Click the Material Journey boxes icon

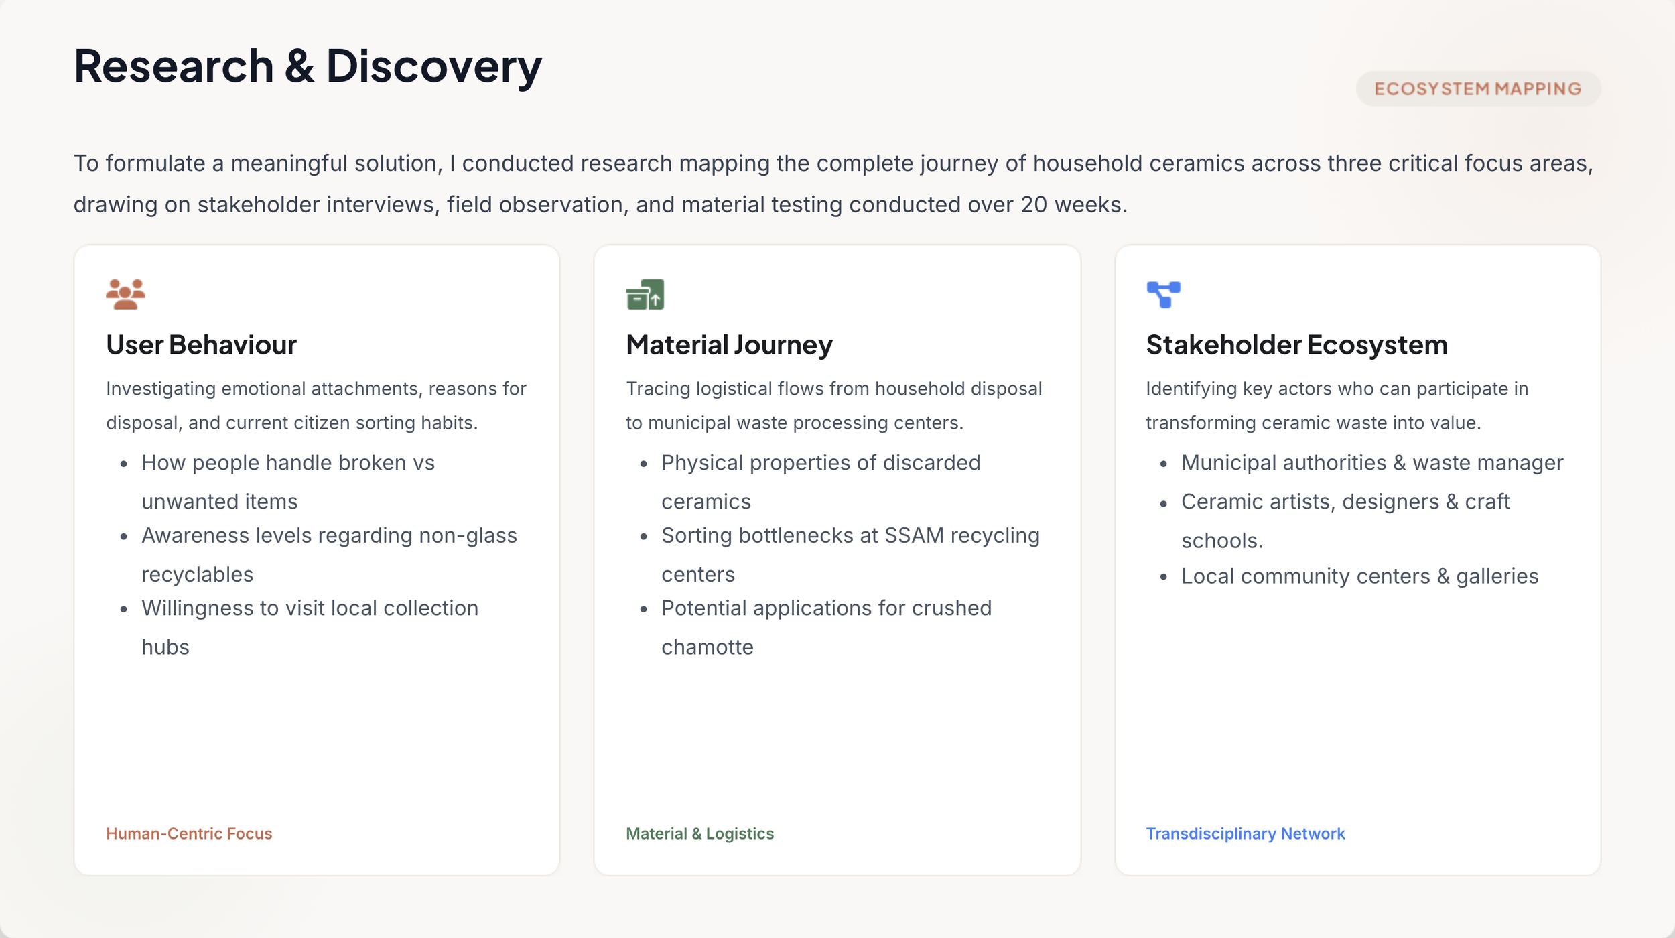pyautogui.click(x=645, y=294)
